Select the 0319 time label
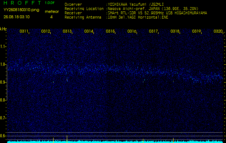226x143 pixels. pos(196,31)
